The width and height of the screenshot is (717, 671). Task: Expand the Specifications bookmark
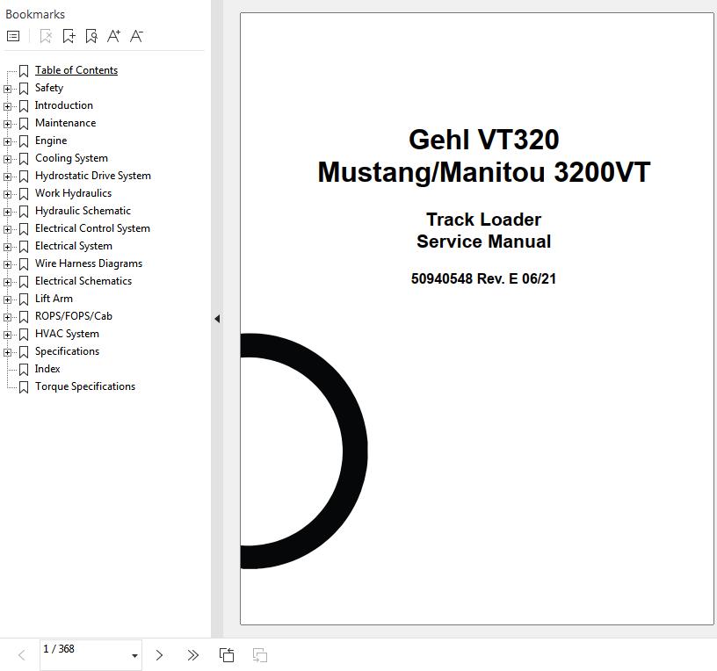click(7, 352)
